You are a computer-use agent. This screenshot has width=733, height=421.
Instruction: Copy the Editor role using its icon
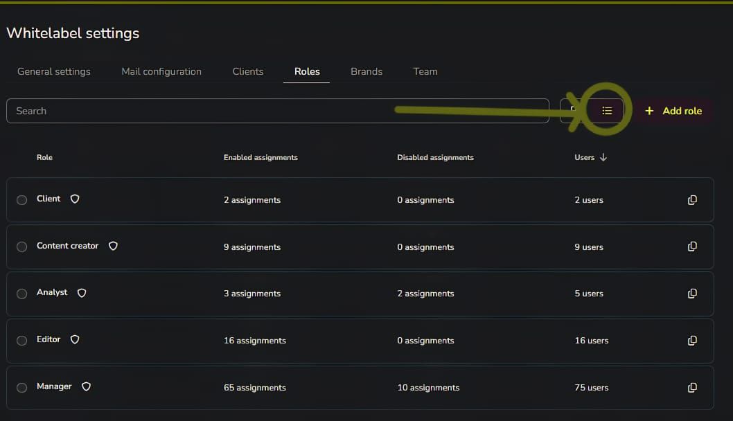coord(692,341)
